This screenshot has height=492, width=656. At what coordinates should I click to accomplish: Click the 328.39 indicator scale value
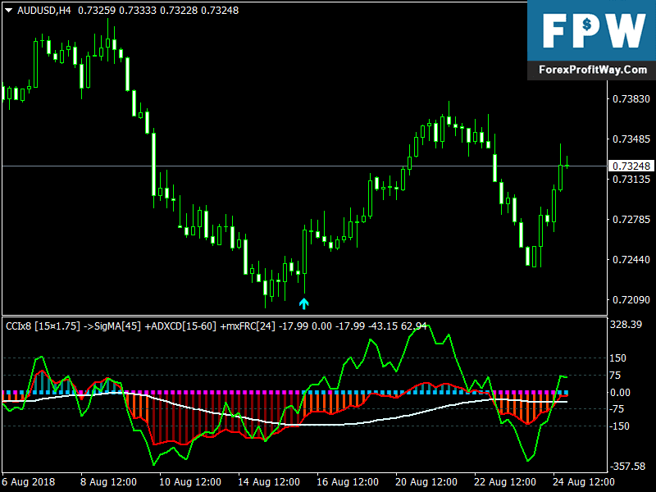pos(626,325)
